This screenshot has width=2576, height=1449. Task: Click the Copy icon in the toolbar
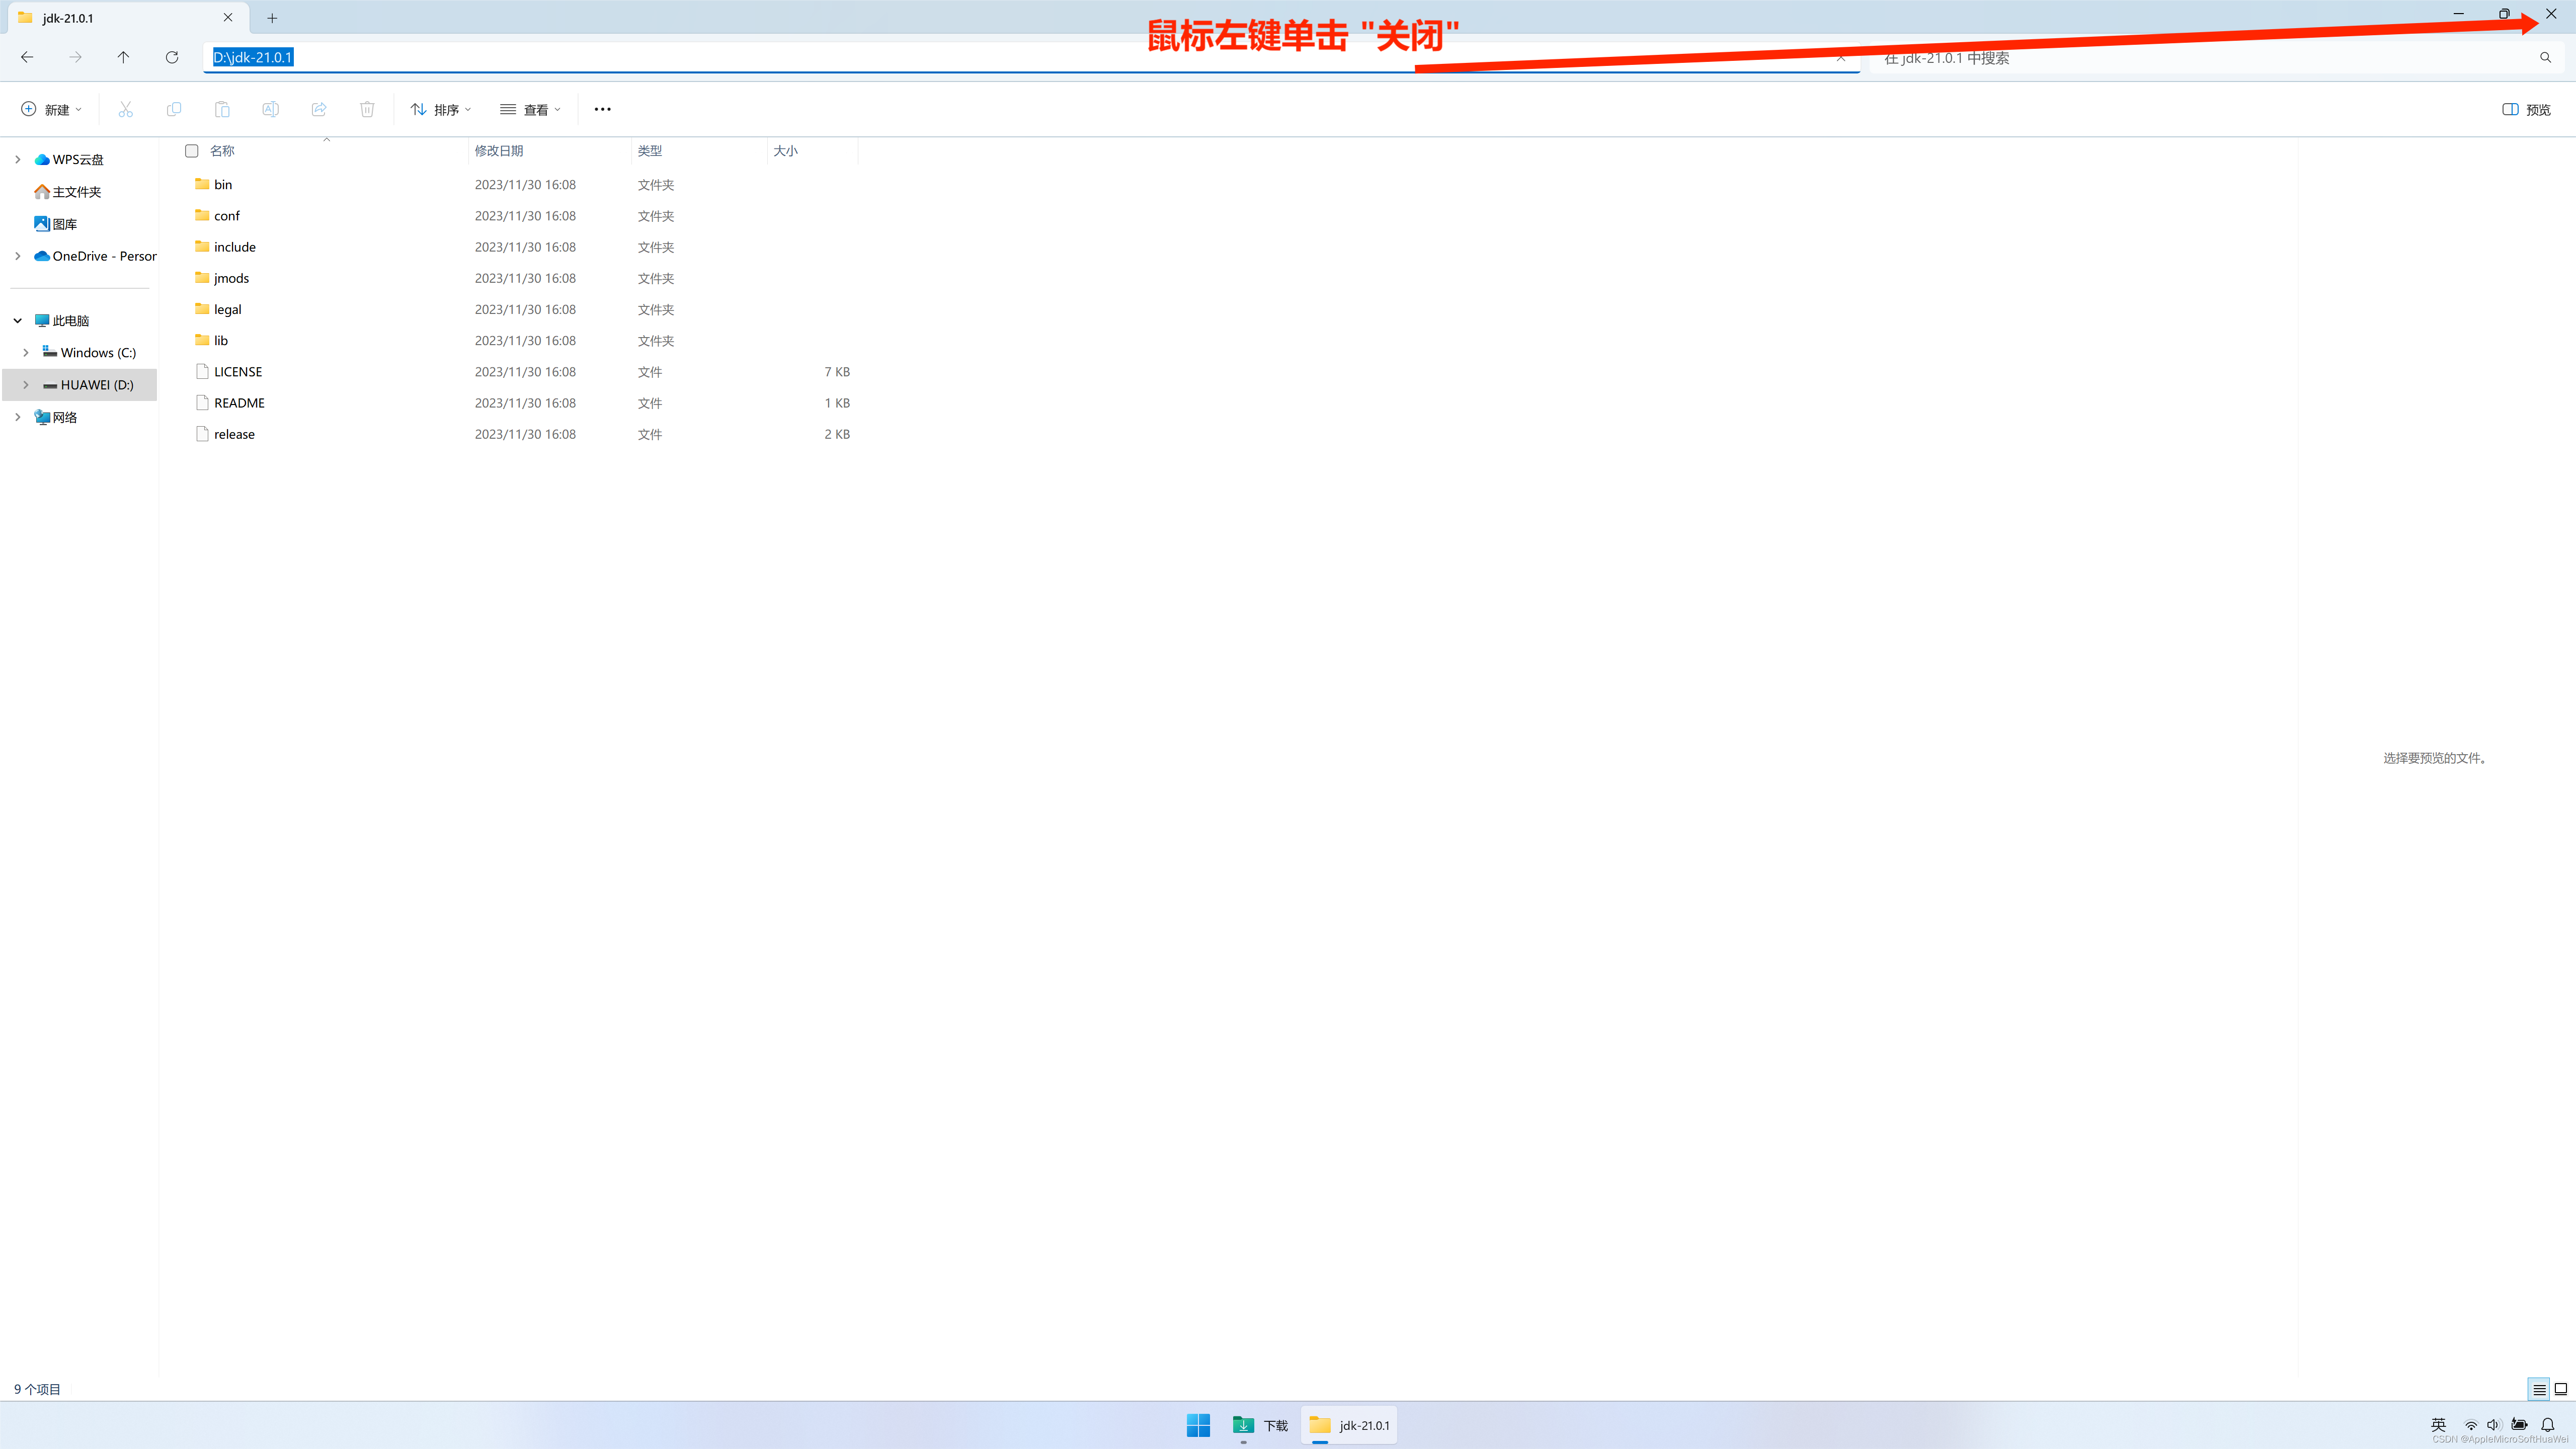click(x=174, y=109)
